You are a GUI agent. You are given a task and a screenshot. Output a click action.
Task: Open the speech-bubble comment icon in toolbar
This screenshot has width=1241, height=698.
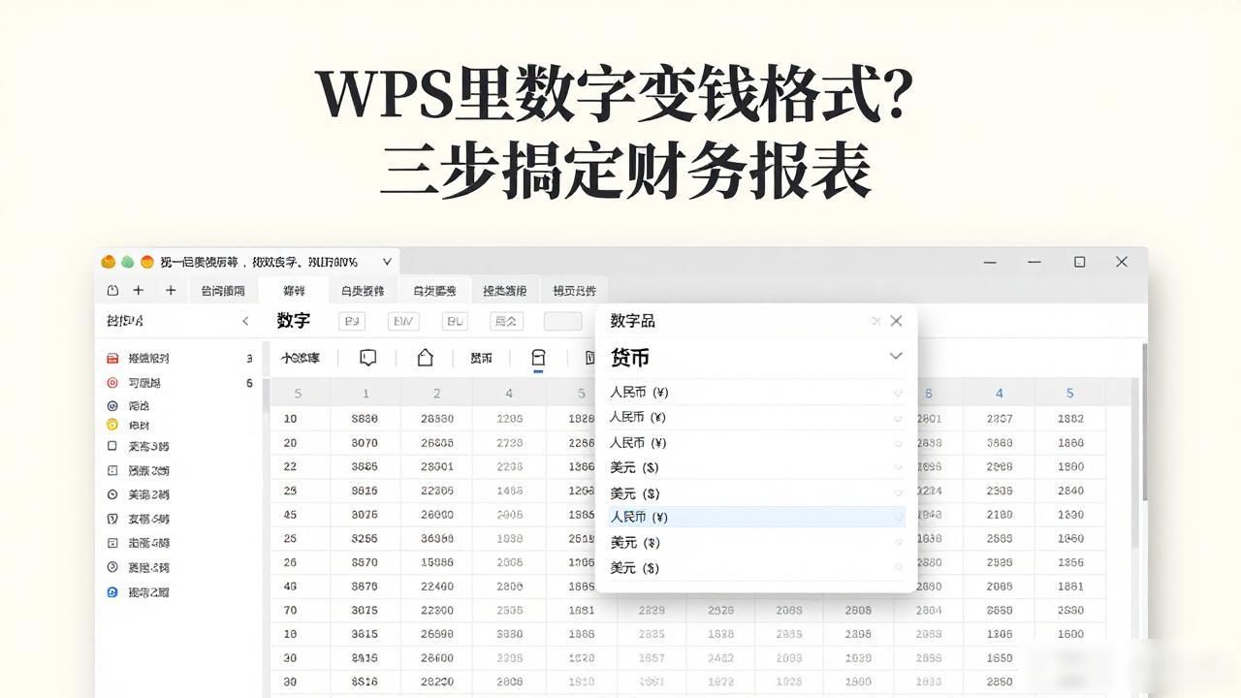pyautogui.click(x=367, y=358)
